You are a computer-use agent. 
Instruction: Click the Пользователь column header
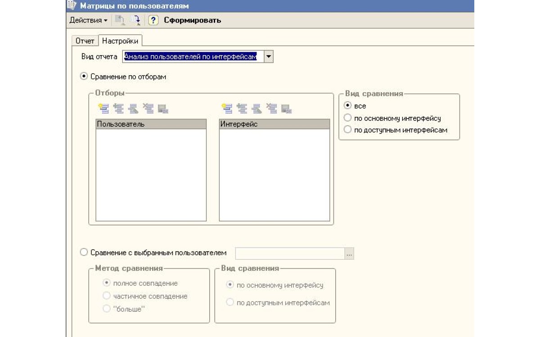coord(151,124)
